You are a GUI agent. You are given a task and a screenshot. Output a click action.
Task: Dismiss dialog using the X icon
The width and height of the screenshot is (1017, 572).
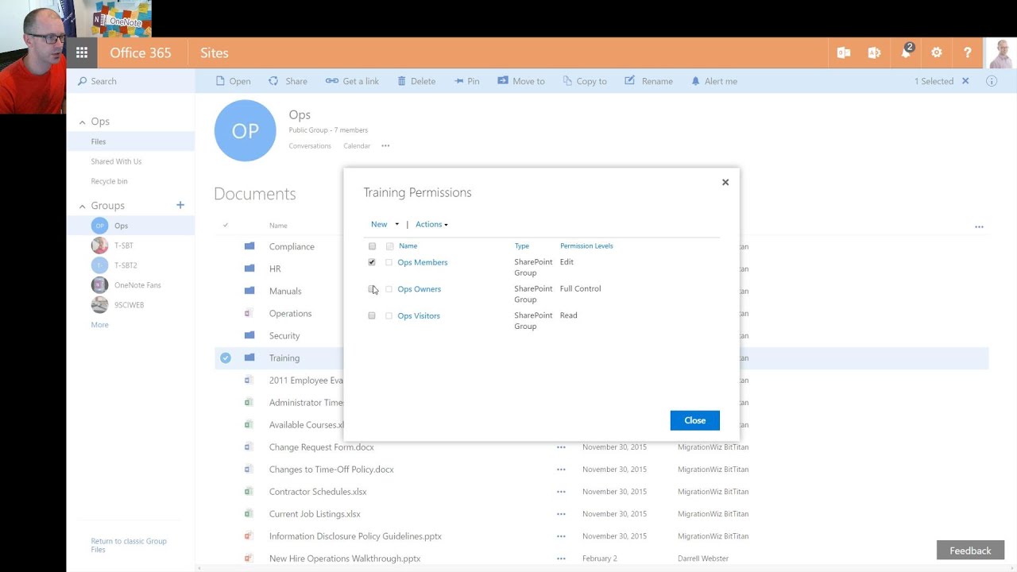(725, 182)
